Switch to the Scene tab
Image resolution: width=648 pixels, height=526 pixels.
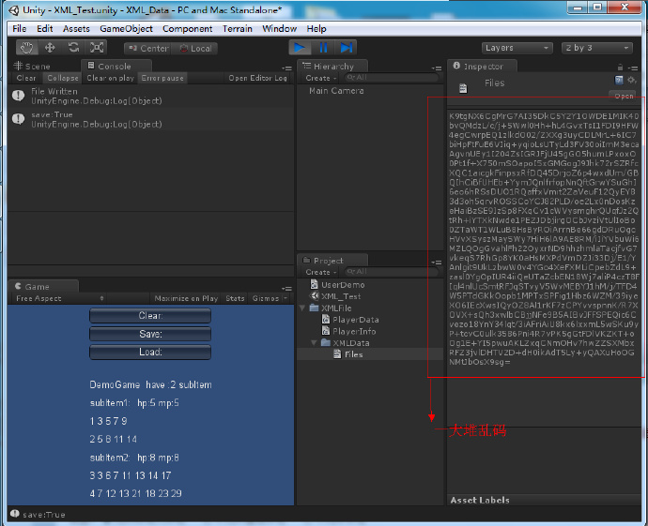(32, 66)
